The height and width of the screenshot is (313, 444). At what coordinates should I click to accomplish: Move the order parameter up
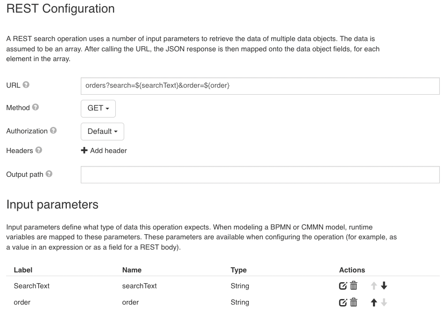coord(374,303)
